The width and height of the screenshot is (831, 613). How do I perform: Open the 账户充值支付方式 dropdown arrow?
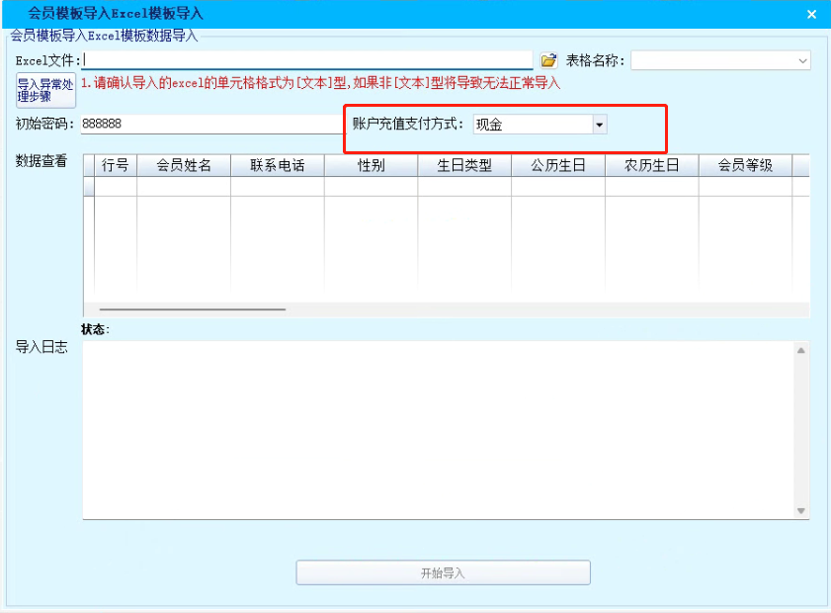pyautogui.click(x=600, y=125)
